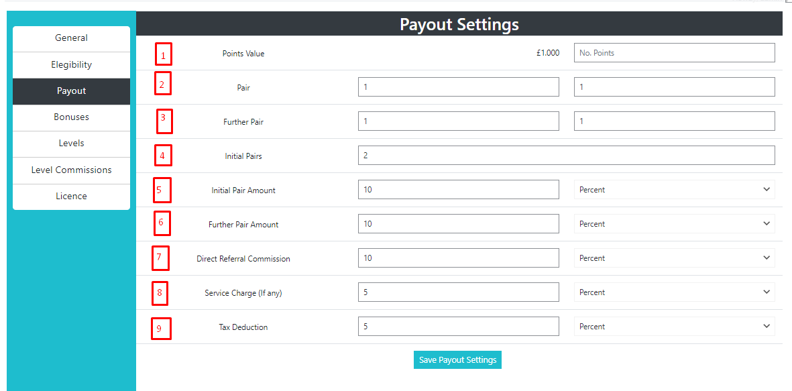Go to the Levels tab

pyautogui.click(x=71, y=144)
